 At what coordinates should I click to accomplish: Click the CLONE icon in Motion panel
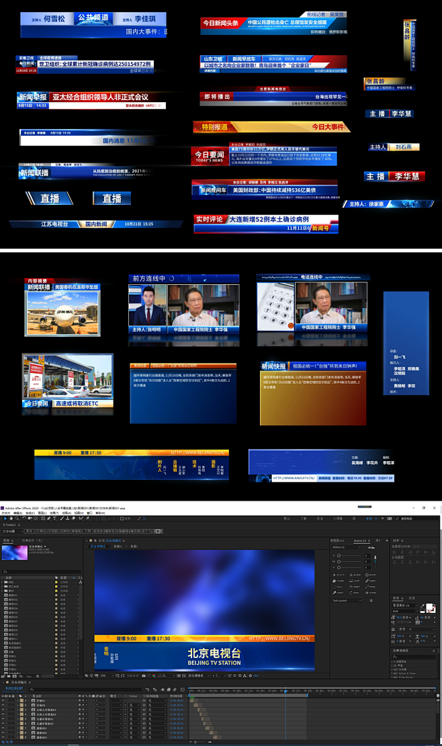pos(339,581)
